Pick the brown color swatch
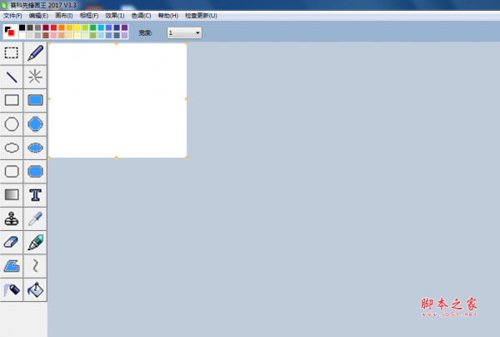Screen dimensions: 500x337 pyautogui.click(x=46, y=35)
